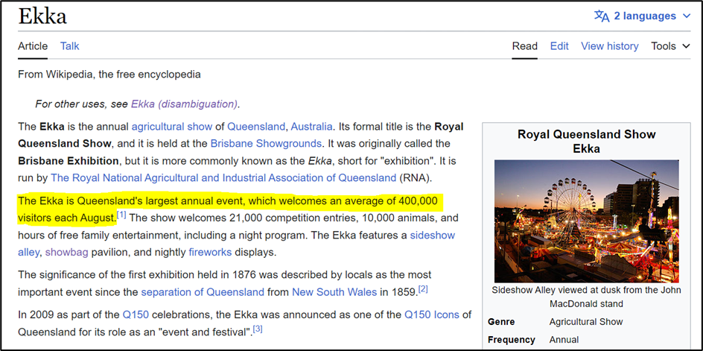Select the Article tab
Screen dimensions: 703x351
pyautogui.click(x=33, y=46)
